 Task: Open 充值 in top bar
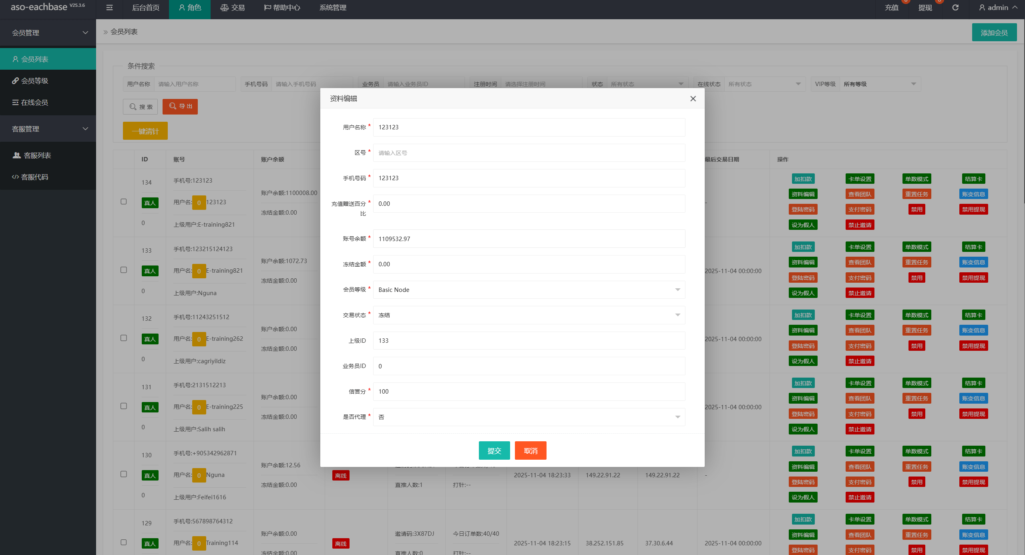[x=892, y=8]
